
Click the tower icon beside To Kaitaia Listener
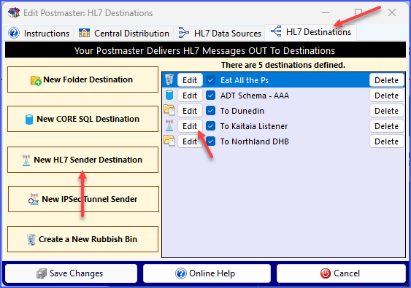pyautogui.click(x=169, y=125)
